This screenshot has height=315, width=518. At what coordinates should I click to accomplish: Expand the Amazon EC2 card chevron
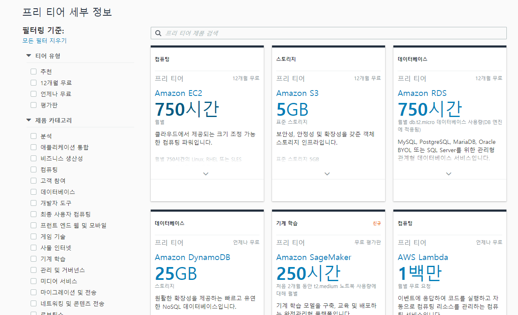pyautogui.click(x=206, y=174)
